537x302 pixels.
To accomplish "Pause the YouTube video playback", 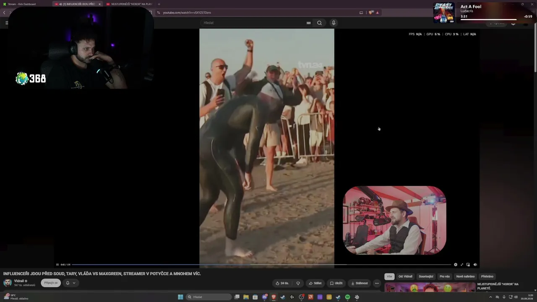I will 57,265.
